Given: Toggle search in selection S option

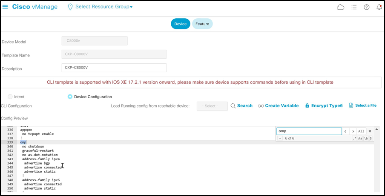Looking at the screenshot, I should coord(371,139).
